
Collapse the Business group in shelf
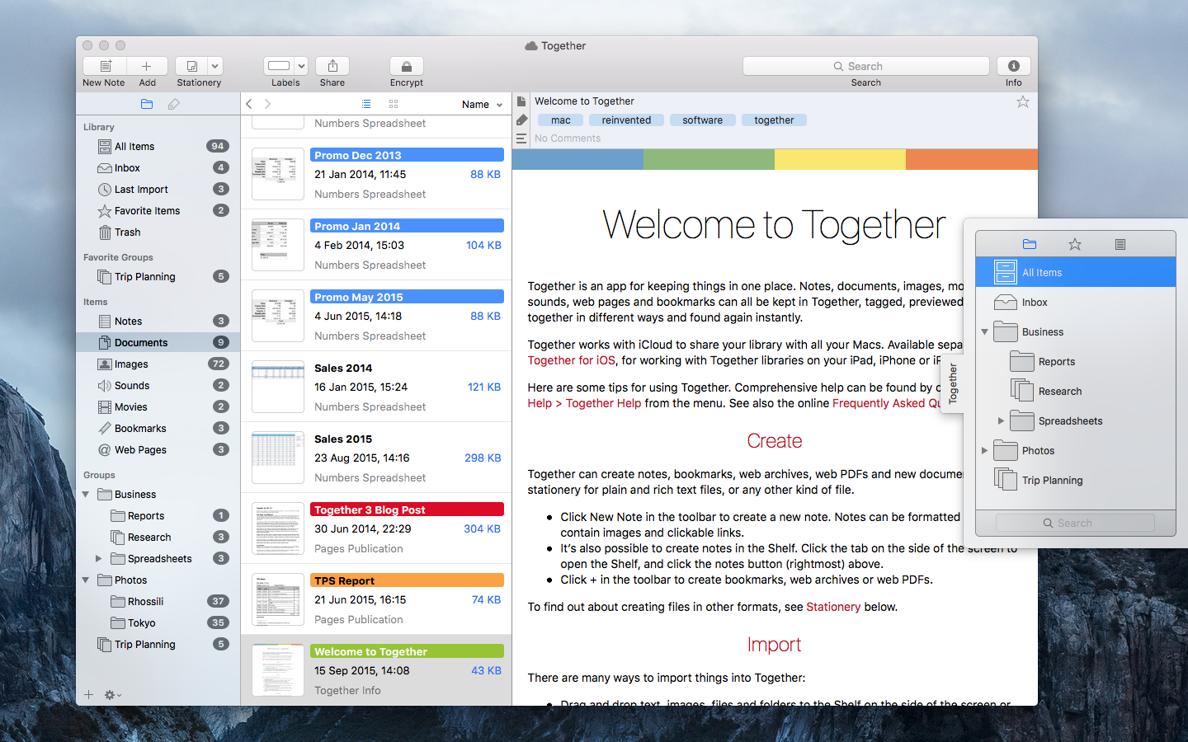[984, 332]
